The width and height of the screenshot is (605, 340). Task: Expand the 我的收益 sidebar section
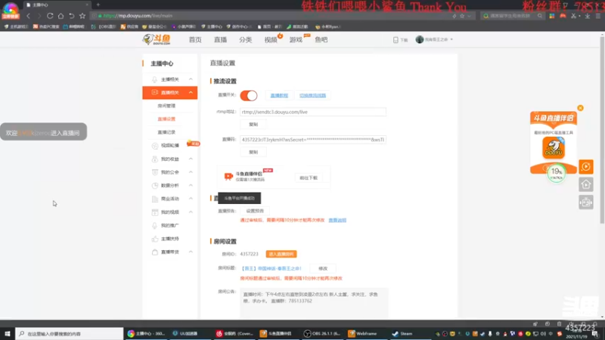point(191,159)
